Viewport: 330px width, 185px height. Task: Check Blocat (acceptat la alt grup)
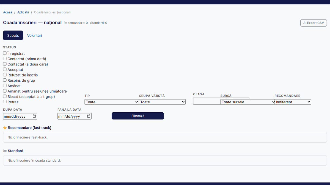click(5, 96)
